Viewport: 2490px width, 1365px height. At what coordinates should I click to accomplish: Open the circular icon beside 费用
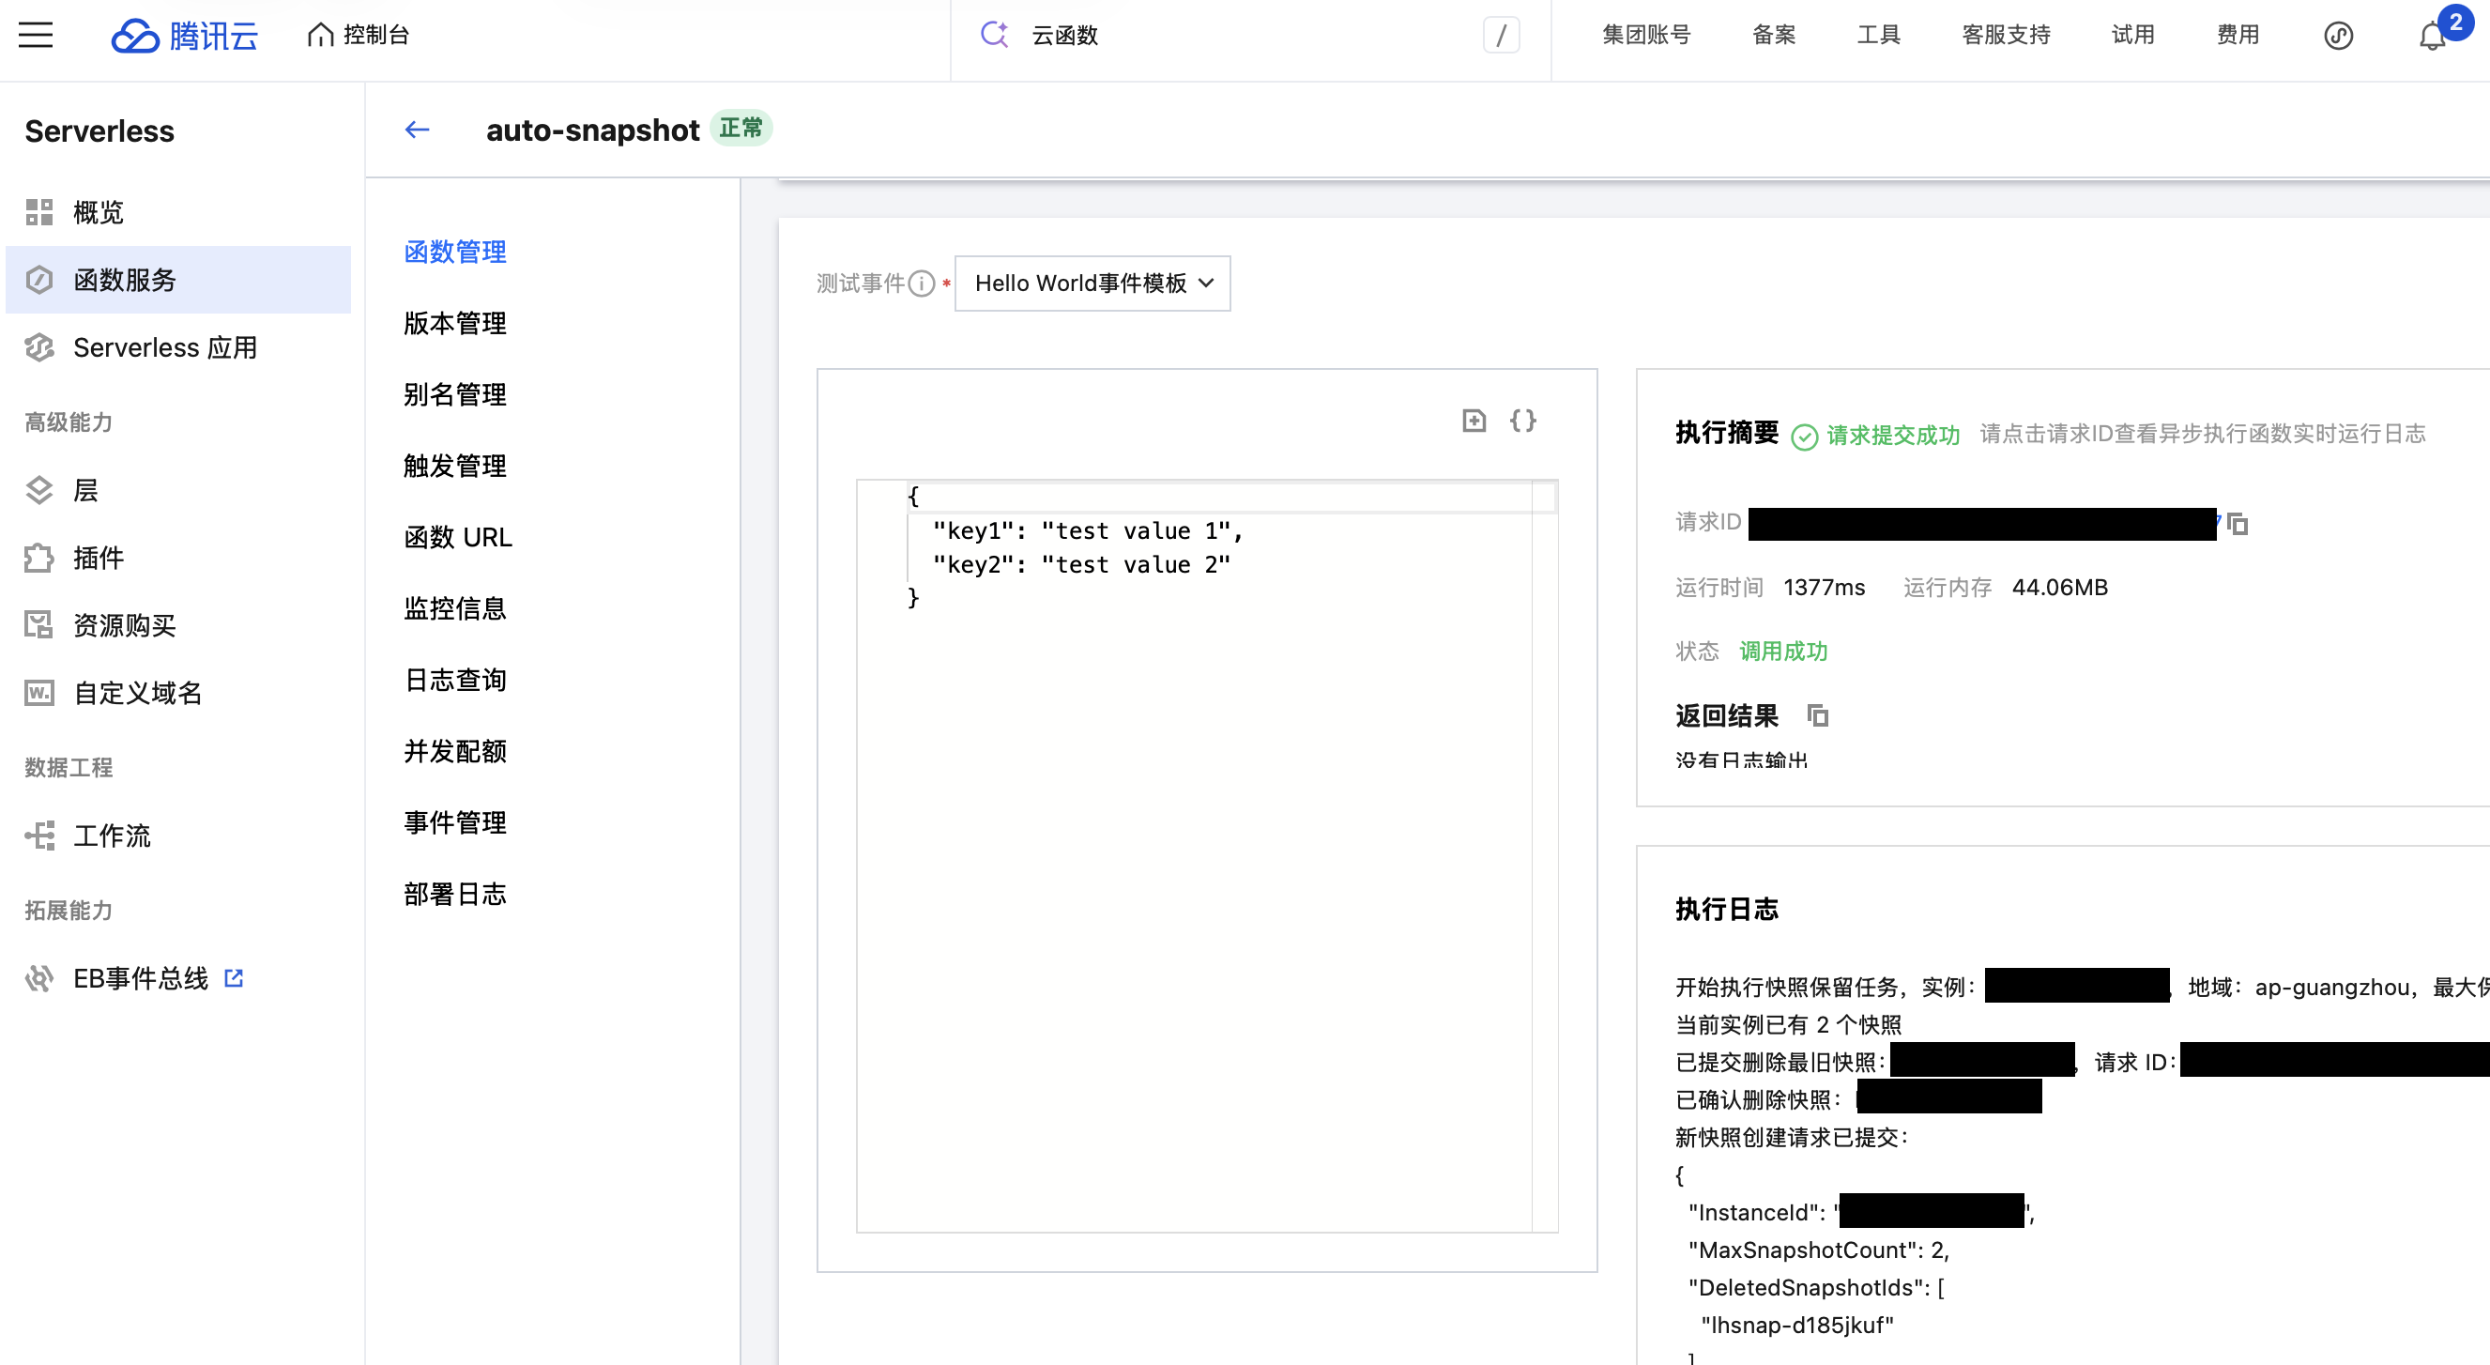[2337, 36]
